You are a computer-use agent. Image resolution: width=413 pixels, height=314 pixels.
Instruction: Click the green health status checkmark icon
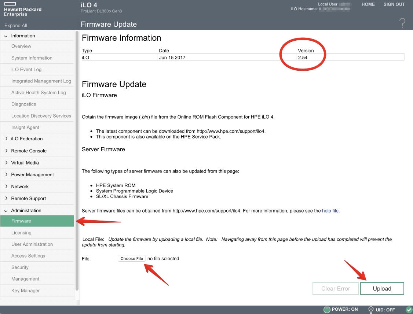tap(409, 310)
